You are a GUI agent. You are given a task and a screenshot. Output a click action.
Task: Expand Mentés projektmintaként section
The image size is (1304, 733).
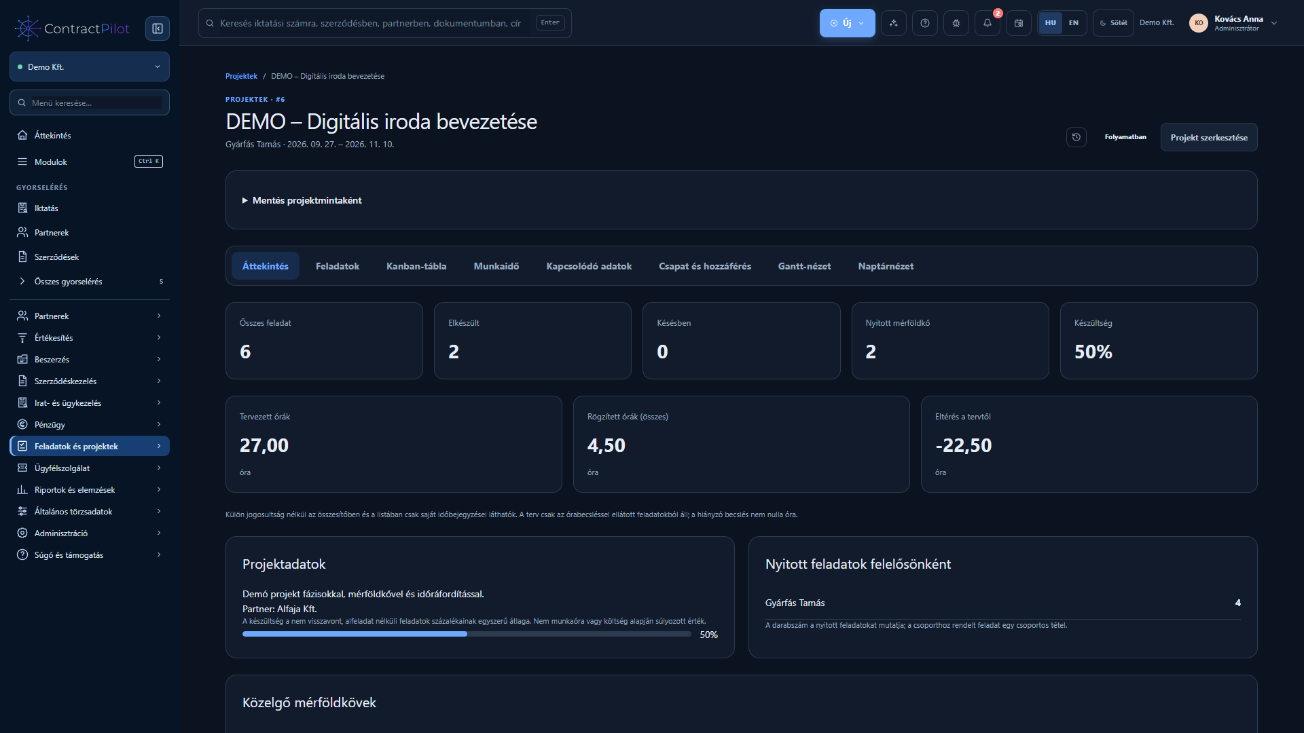(302, 200)
